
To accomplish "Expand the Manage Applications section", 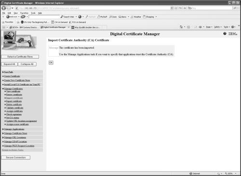I will point(3,129).
